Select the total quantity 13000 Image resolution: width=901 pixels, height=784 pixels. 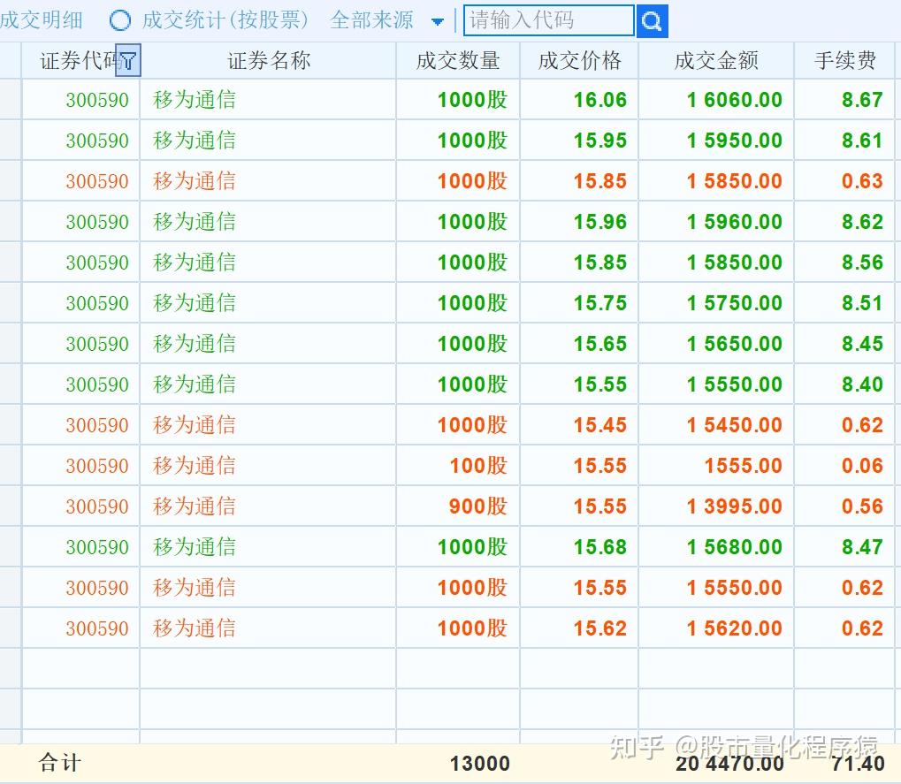pyautogui.click(x=480, y=764)
